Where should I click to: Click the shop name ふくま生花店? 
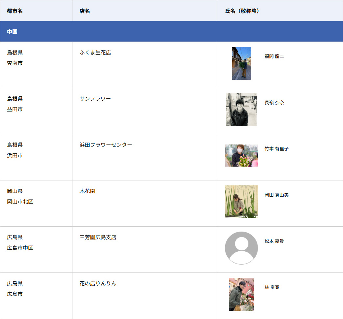click(x=95, y=52)
